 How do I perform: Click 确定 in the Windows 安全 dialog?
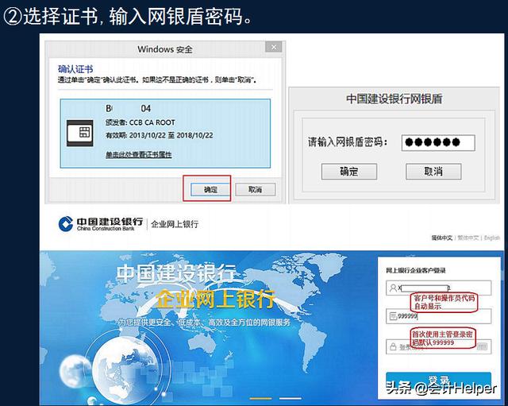pos(210,189)
